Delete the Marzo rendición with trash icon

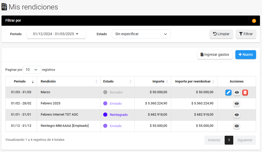(245, 92)
